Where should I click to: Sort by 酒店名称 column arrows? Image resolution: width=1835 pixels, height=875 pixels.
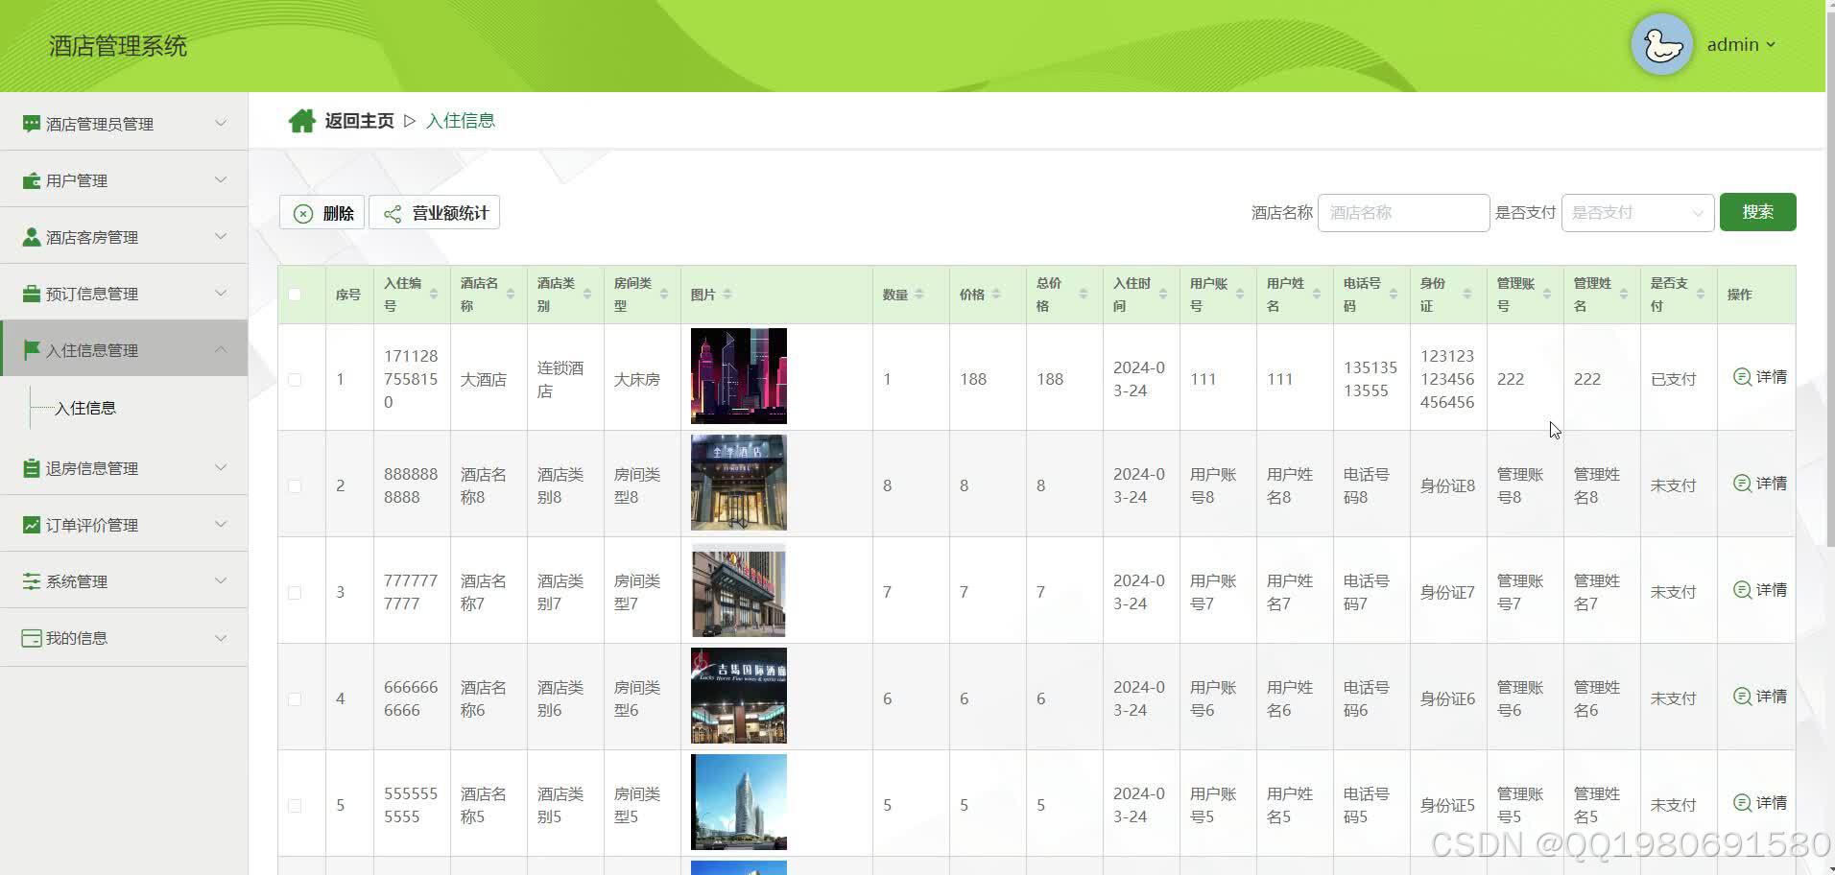[x=511, y=295]
